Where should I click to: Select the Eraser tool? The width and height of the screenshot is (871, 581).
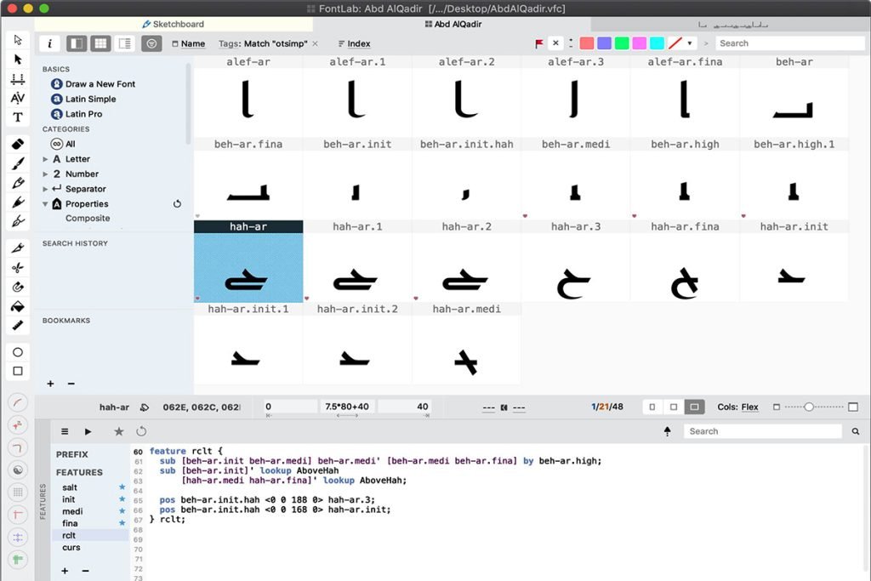(18, 145)
